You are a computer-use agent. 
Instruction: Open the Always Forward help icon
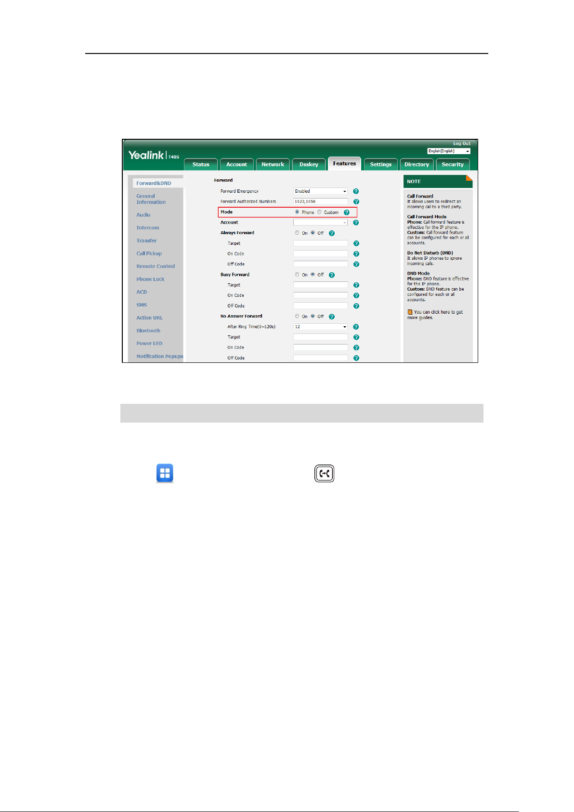332,233
